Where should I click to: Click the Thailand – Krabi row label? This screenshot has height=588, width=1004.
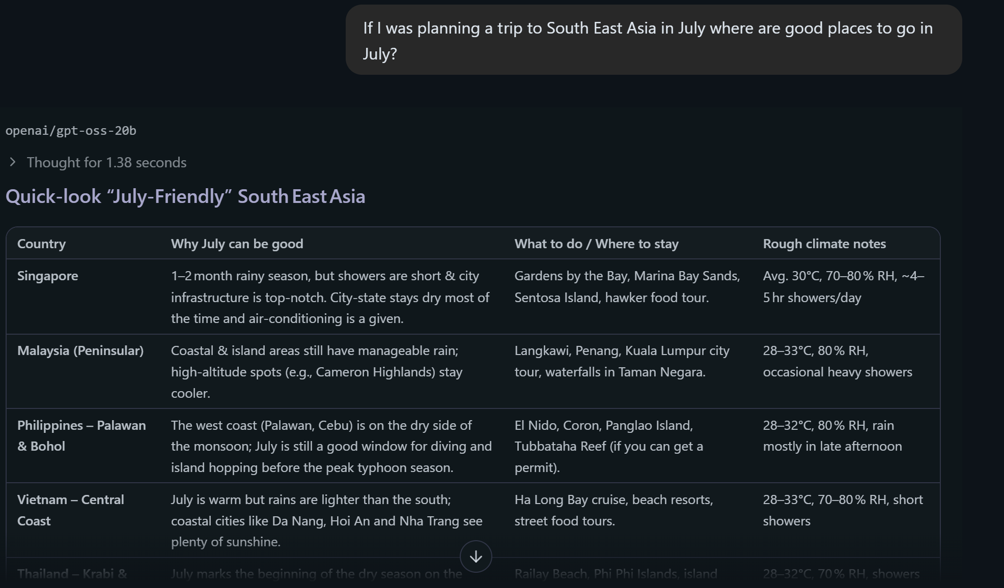point(72,574)
